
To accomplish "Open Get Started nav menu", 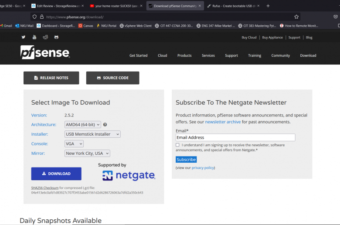I will [x=138, y=55].
